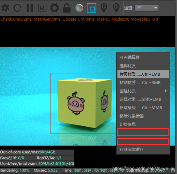The image size is (177, 174).
Task: Toggle the resolution lock padlock icon
Action: click(67, 8)
